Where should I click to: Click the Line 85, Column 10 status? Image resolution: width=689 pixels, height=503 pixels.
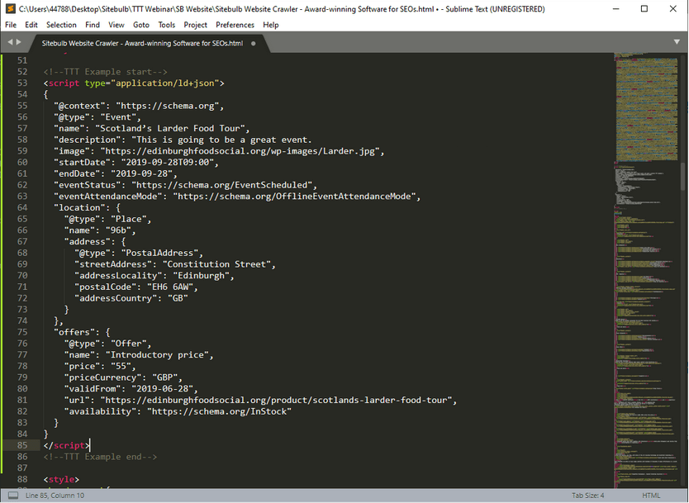[x=55, y=496]
